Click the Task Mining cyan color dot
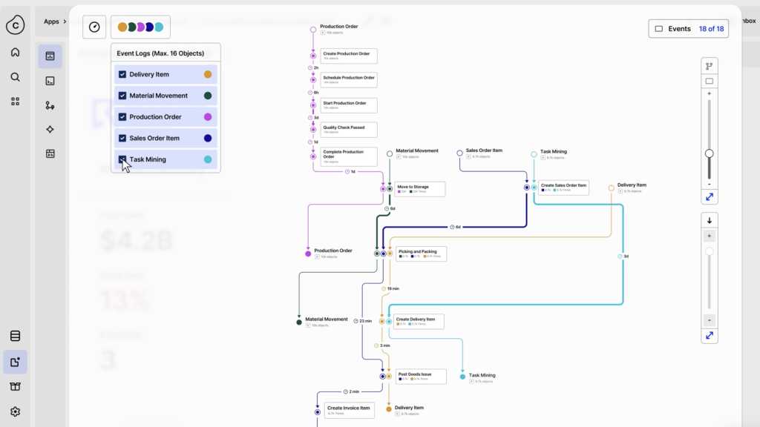 (x=208, y=159)
